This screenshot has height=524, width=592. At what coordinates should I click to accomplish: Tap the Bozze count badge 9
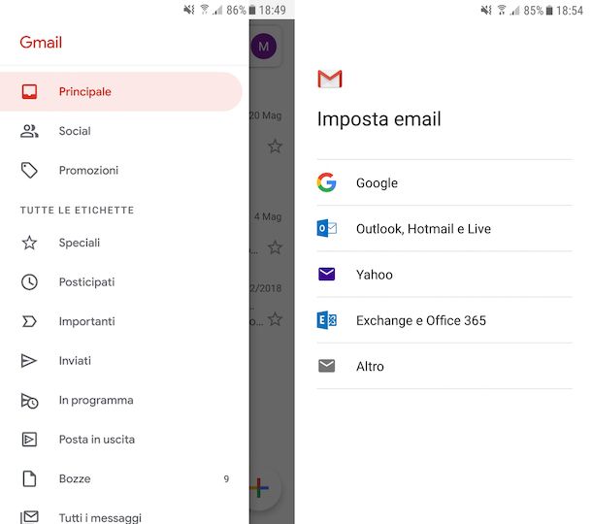click(x=226, y=478)
